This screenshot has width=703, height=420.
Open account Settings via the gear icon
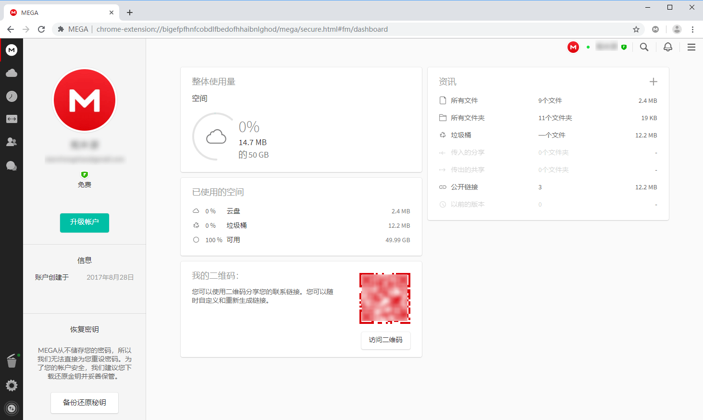click(11, 385)
